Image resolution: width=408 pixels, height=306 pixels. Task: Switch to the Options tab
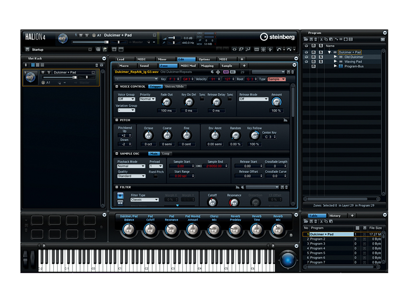pyautogui.click(x=206, y=59)
